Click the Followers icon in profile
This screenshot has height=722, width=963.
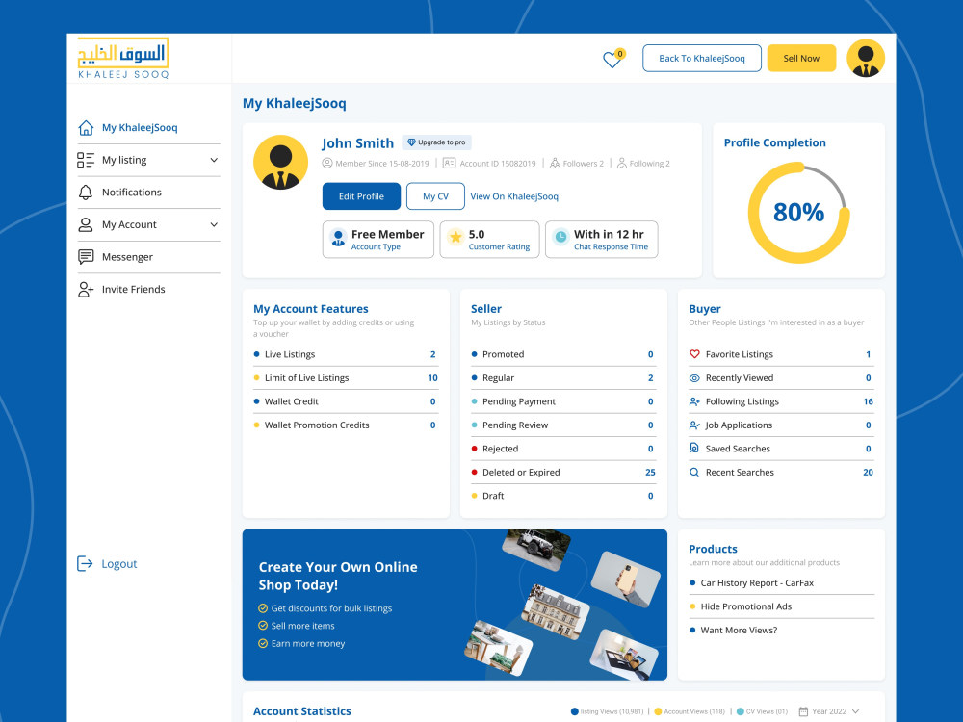(x=555, y=164)
